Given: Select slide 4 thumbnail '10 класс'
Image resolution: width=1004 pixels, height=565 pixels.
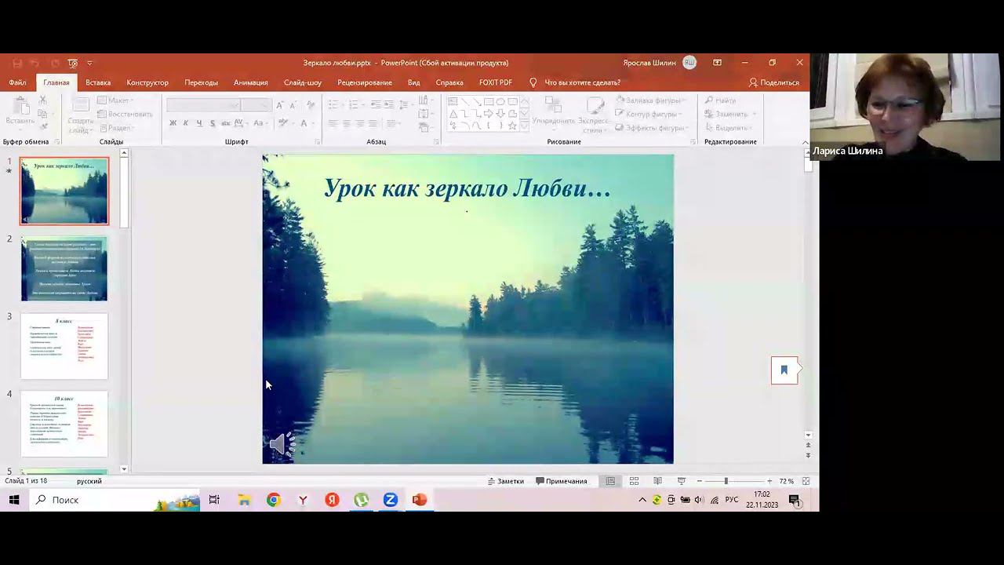Looking at the screenshot, I should [x=64, y=424].
